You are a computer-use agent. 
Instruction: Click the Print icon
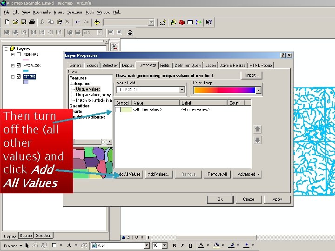point(32,22)
